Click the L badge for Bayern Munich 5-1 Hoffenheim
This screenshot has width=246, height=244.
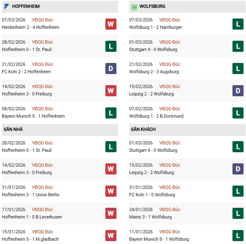111,113
